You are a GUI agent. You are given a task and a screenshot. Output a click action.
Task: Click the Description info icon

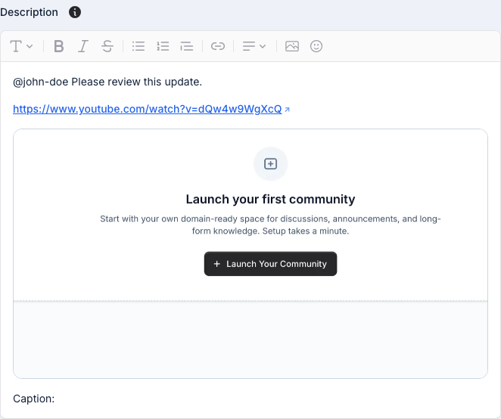[75, 12]
